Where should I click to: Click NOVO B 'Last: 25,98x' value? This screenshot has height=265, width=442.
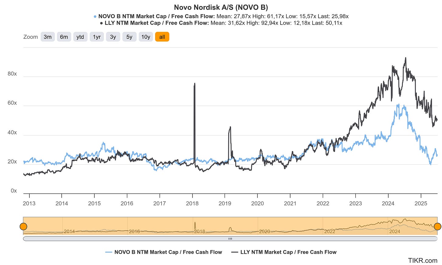(x=333, y=16)
